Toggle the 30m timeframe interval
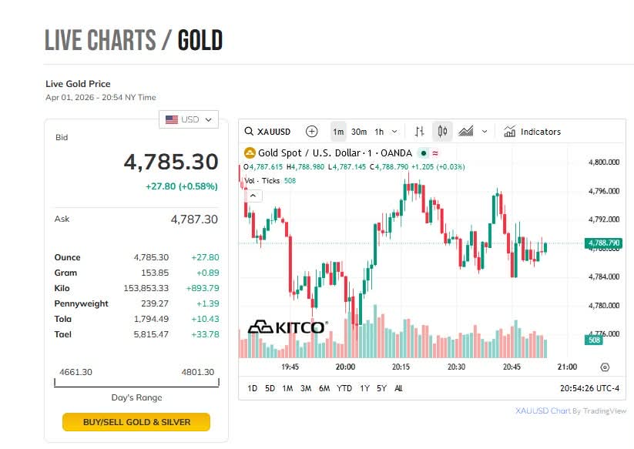This screenshot has height=449, width=634. 359,132
